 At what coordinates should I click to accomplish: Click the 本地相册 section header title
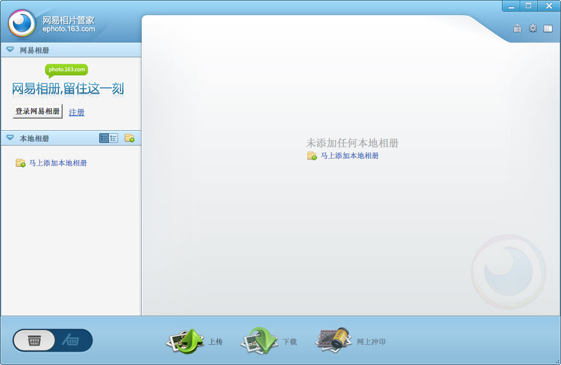tap(34, 139)
